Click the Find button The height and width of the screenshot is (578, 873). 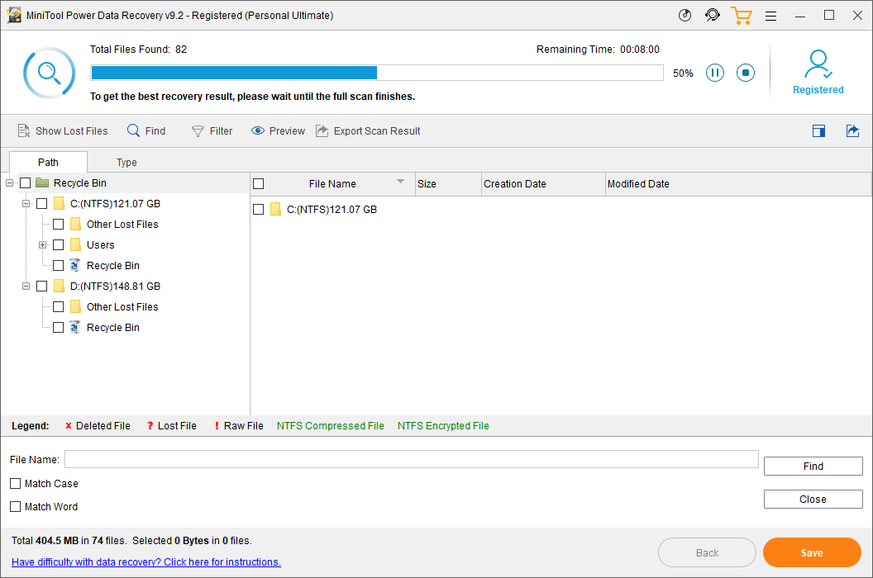813,467
